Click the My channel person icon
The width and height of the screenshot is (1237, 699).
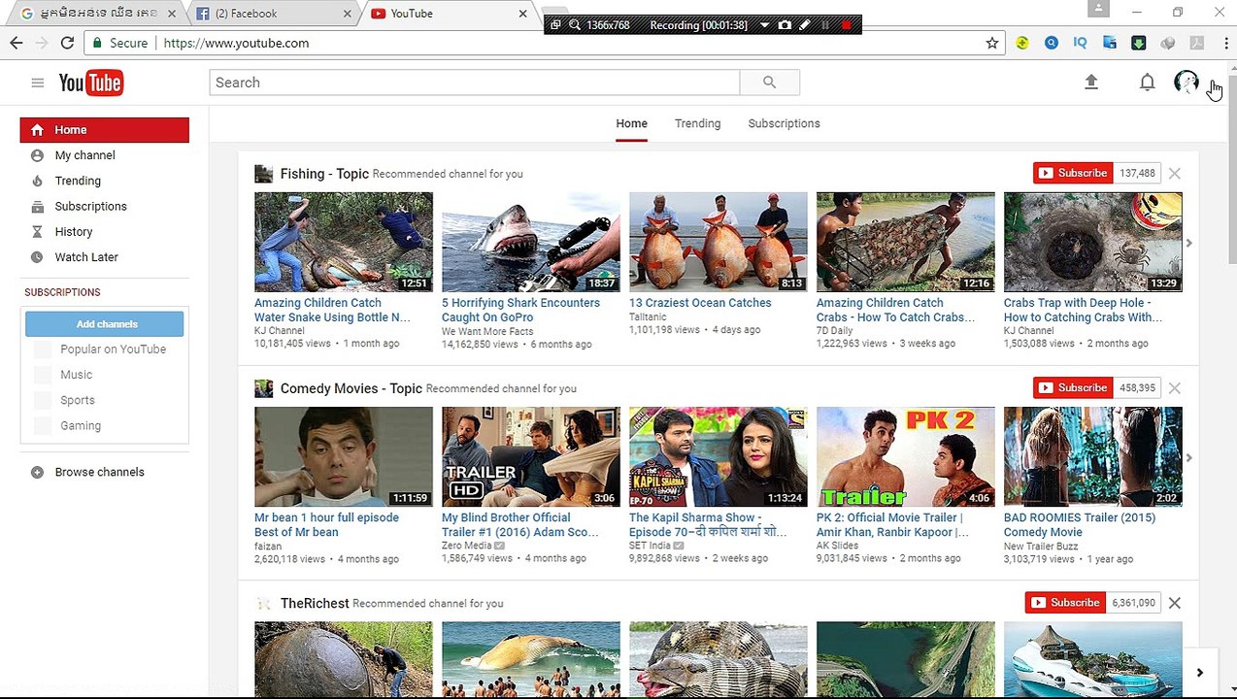tap(37, 155)
